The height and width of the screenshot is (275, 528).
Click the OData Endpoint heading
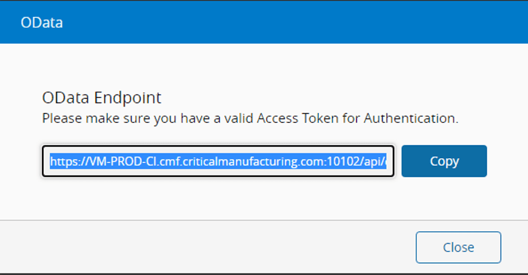pos(101,97)
